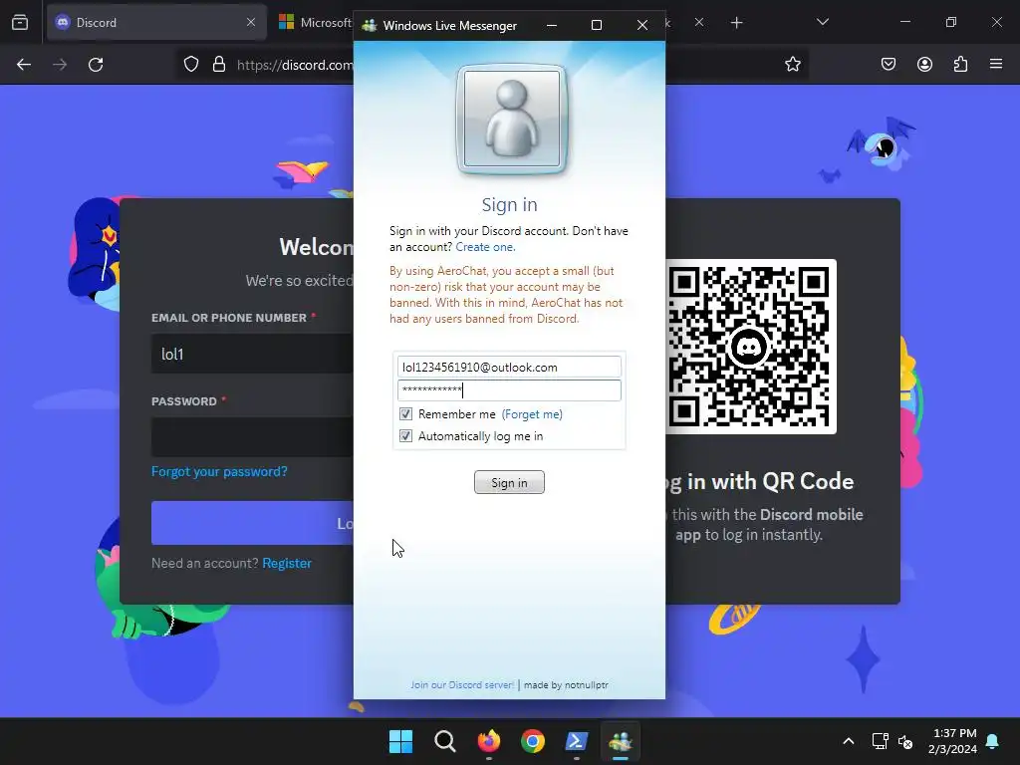The height and width of the screenshot is (765, 1020).
Task: Switch to the Discord browser tab
Action: 156,23
